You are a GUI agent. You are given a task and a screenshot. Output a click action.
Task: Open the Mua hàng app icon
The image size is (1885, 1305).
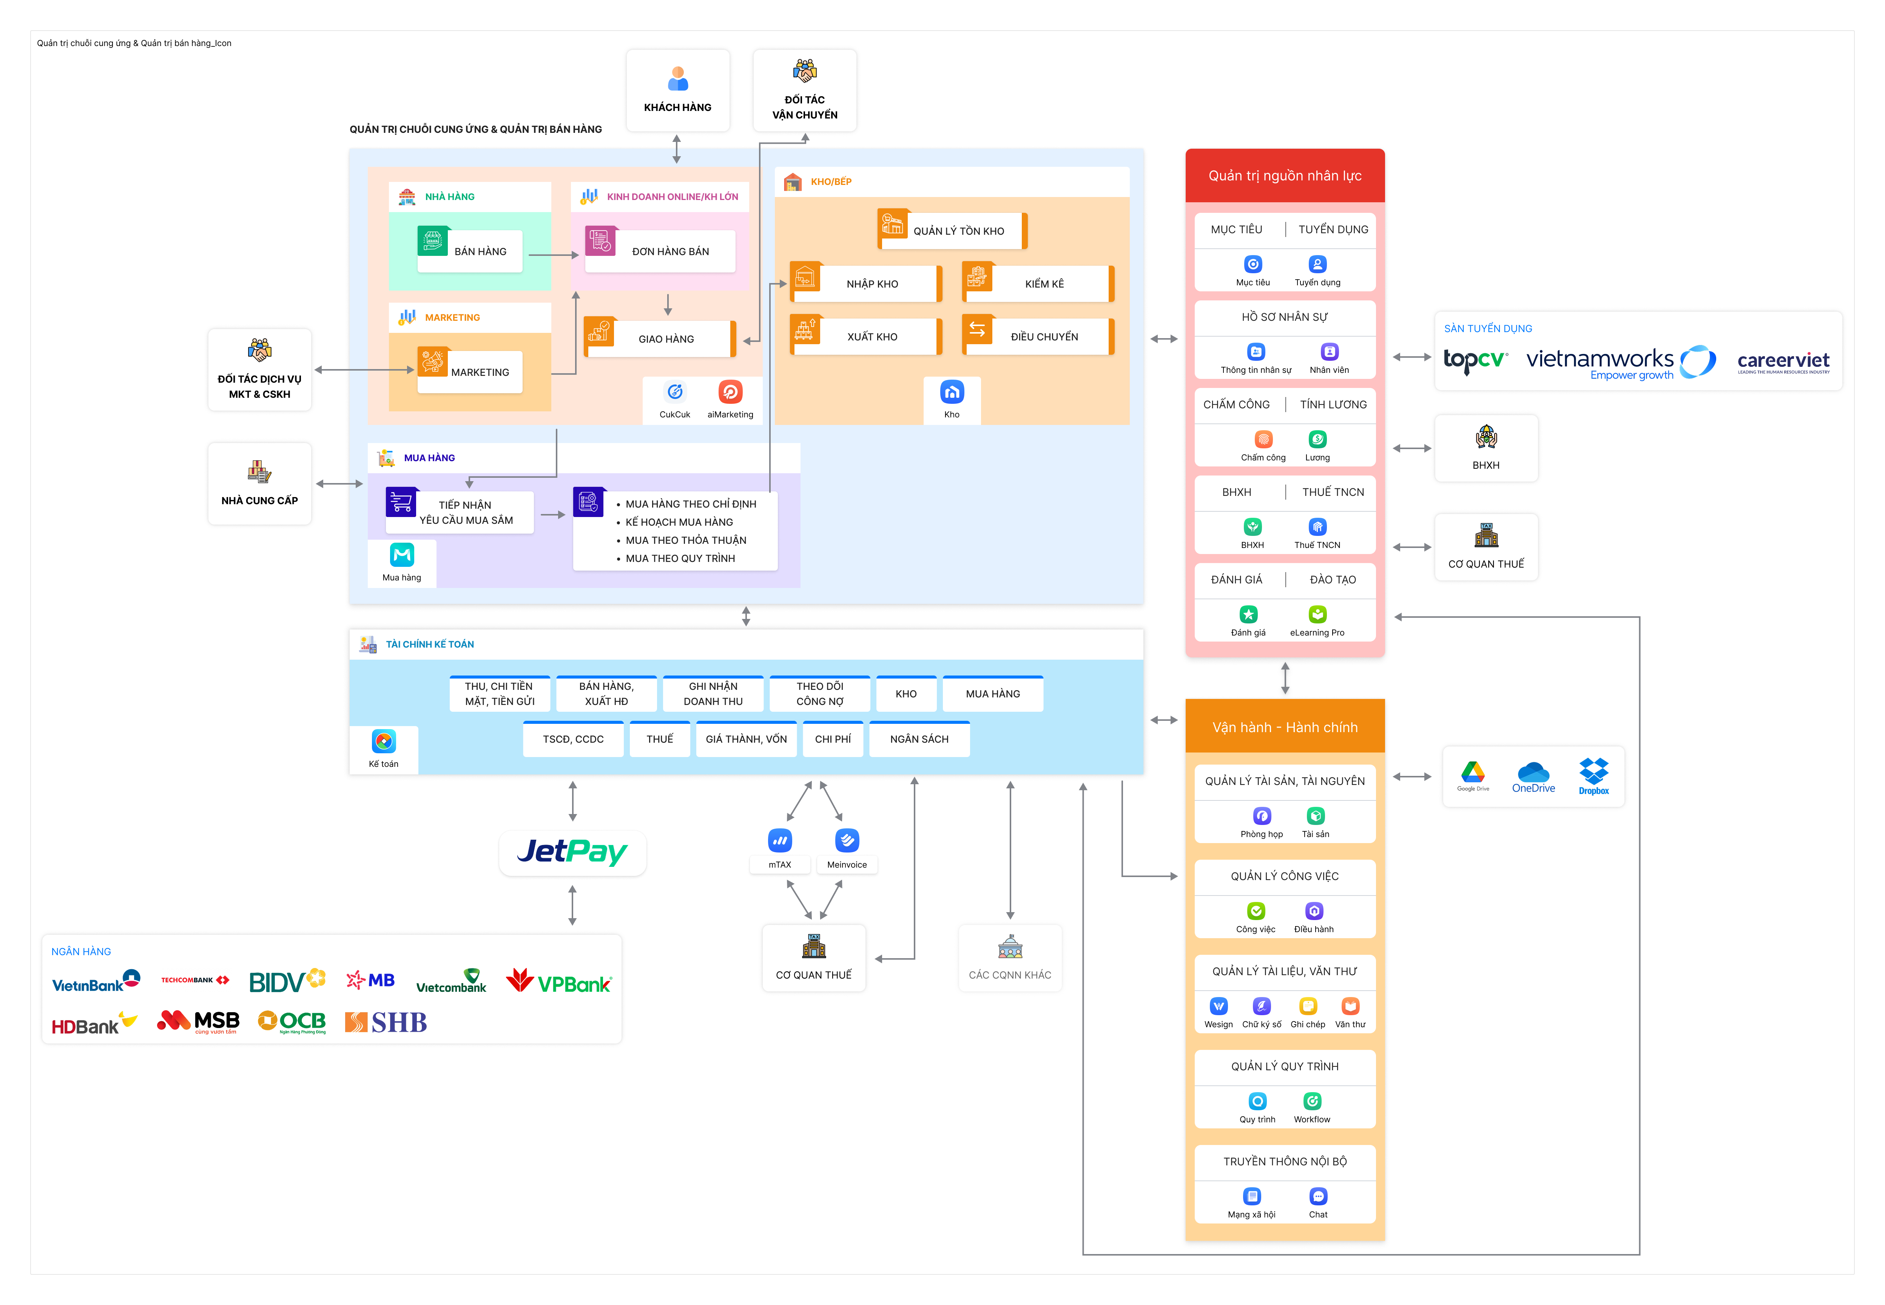(402, 555)
